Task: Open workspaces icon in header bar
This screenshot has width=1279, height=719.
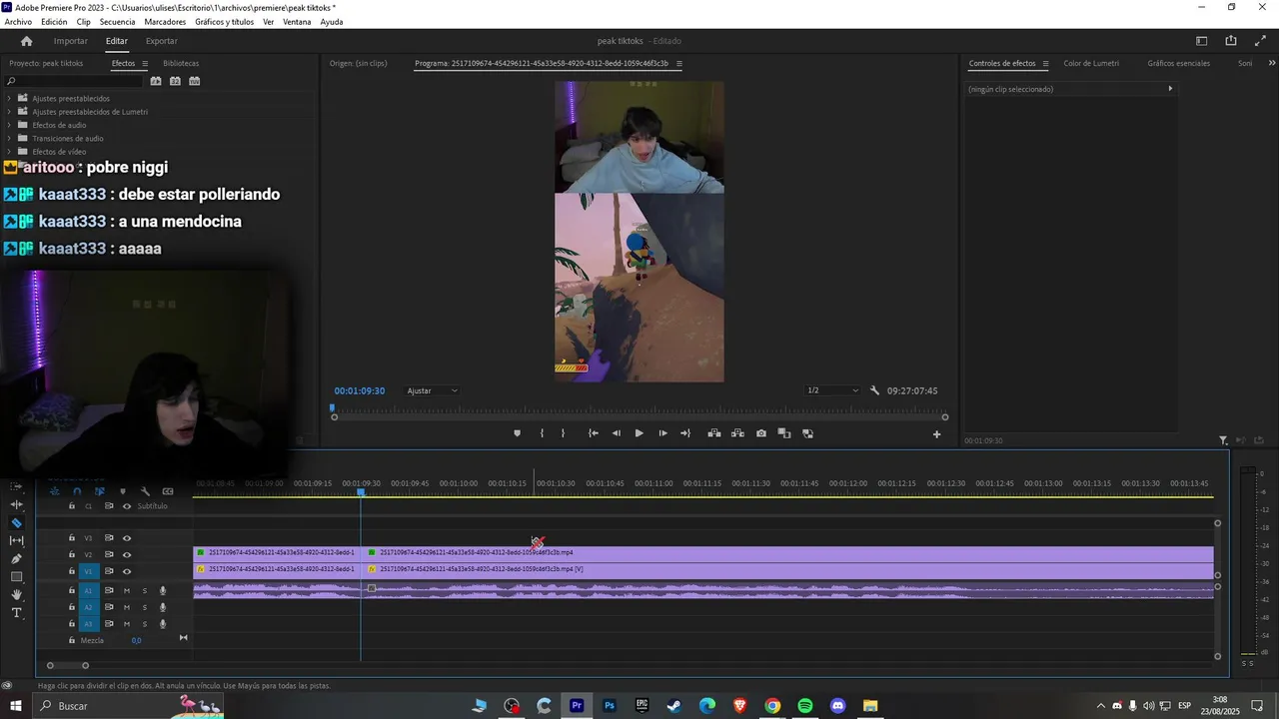Action: pos(1202,41)
